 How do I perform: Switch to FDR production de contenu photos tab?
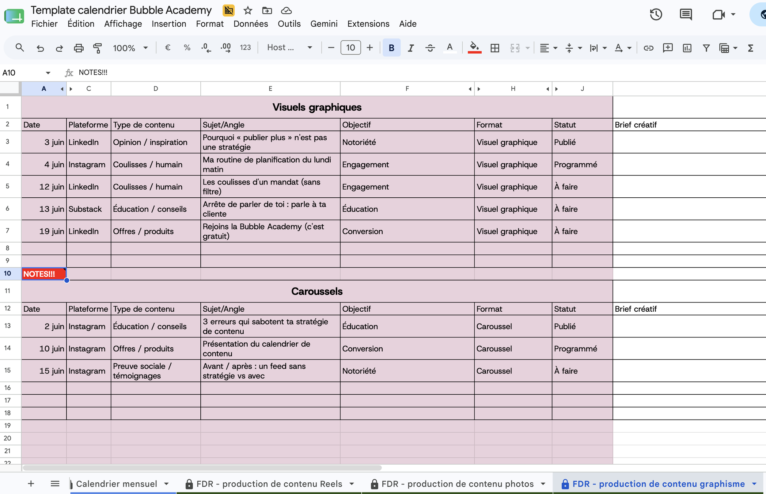[457, 484]
